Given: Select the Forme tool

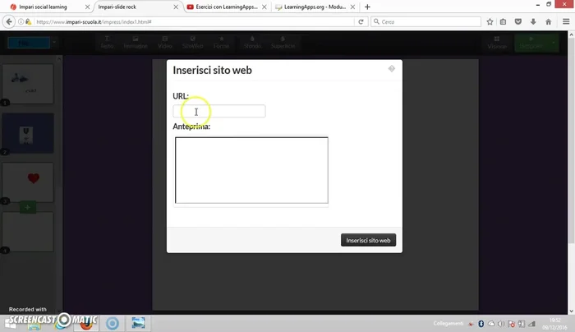Looking at the screenshot, I should (221, 42).
